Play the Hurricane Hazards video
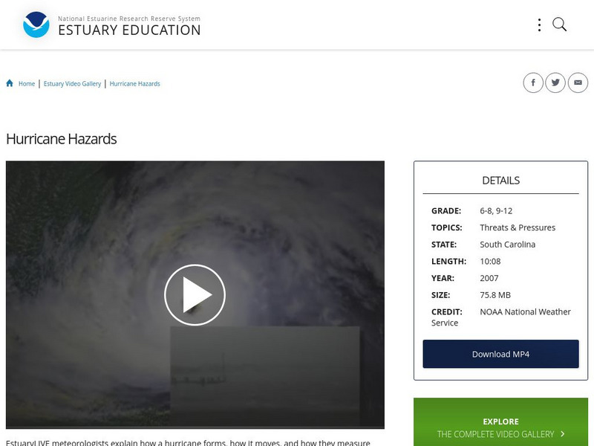Viewport: 594px width, 446px height. point(195,294)
